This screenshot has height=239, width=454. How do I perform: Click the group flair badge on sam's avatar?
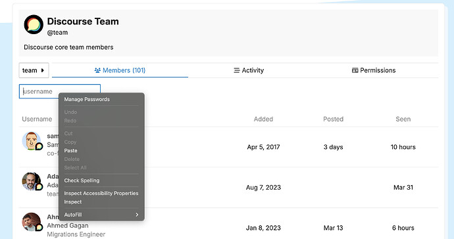click(39, 146)
